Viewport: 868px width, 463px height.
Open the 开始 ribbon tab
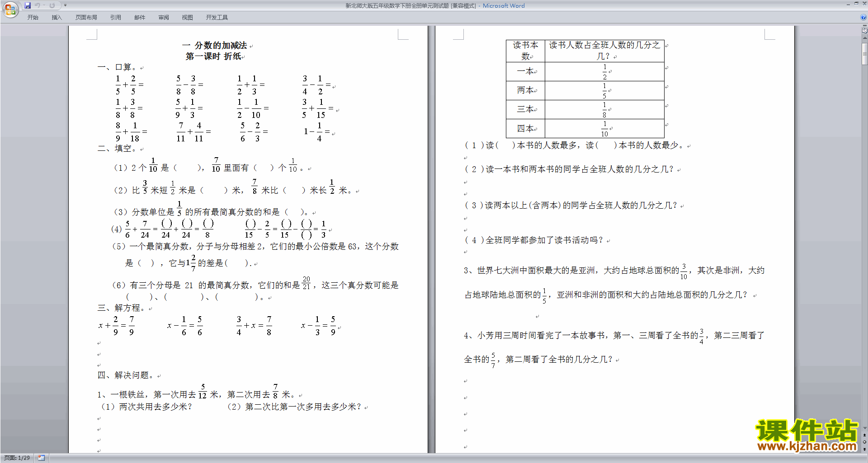pos(33,18)
